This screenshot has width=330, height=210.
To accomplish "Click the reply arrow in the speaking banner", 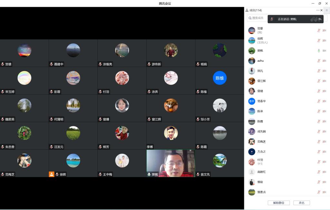I will click(320, 19).
